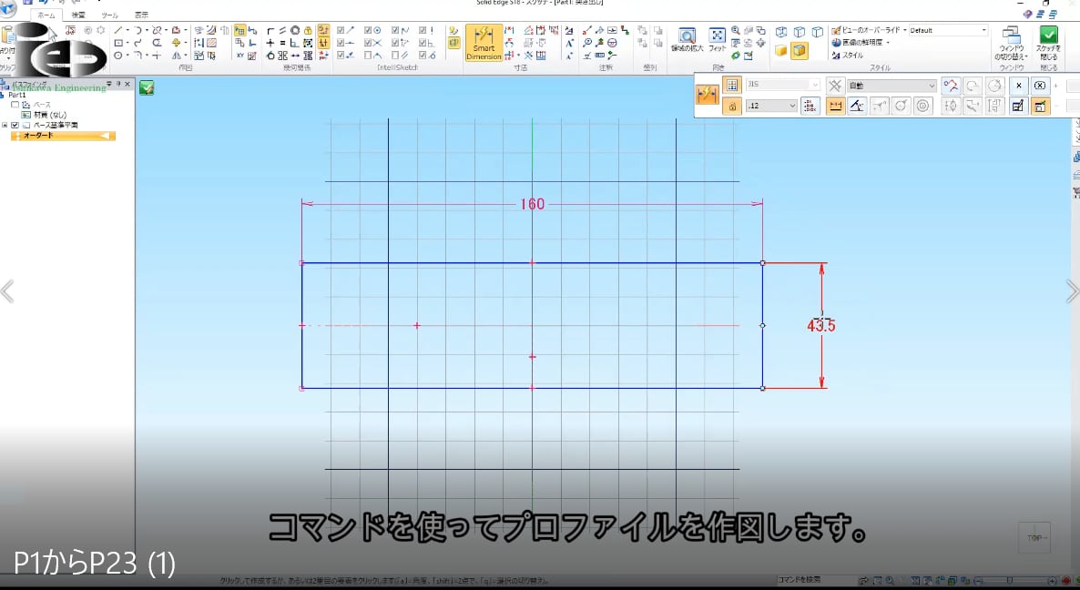Open the 表示 ribbon tab
This screenshot has height=590, width=1080.
(x=141, y=15)
